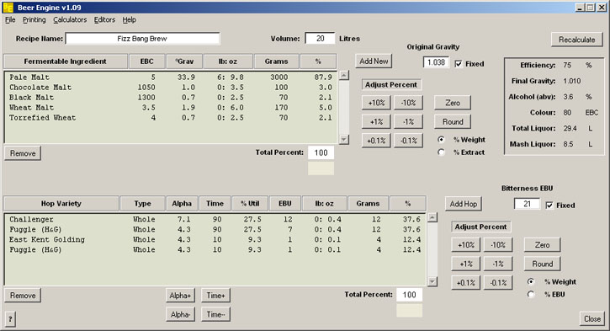Toggle the Bitterness EBU Fixed checkbox
This screenshot has width=610, height=331.
pyautogui.click(x=549, y=205)
